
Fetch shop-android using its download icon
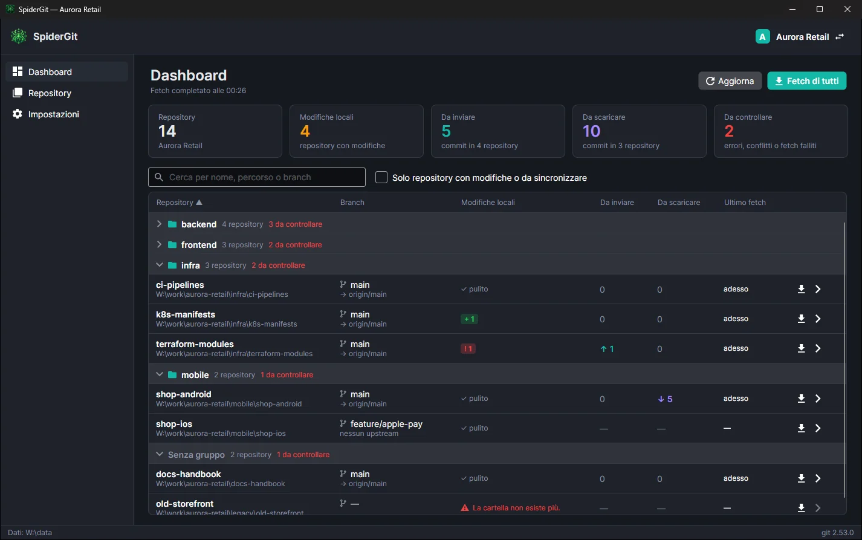point(801,398)
